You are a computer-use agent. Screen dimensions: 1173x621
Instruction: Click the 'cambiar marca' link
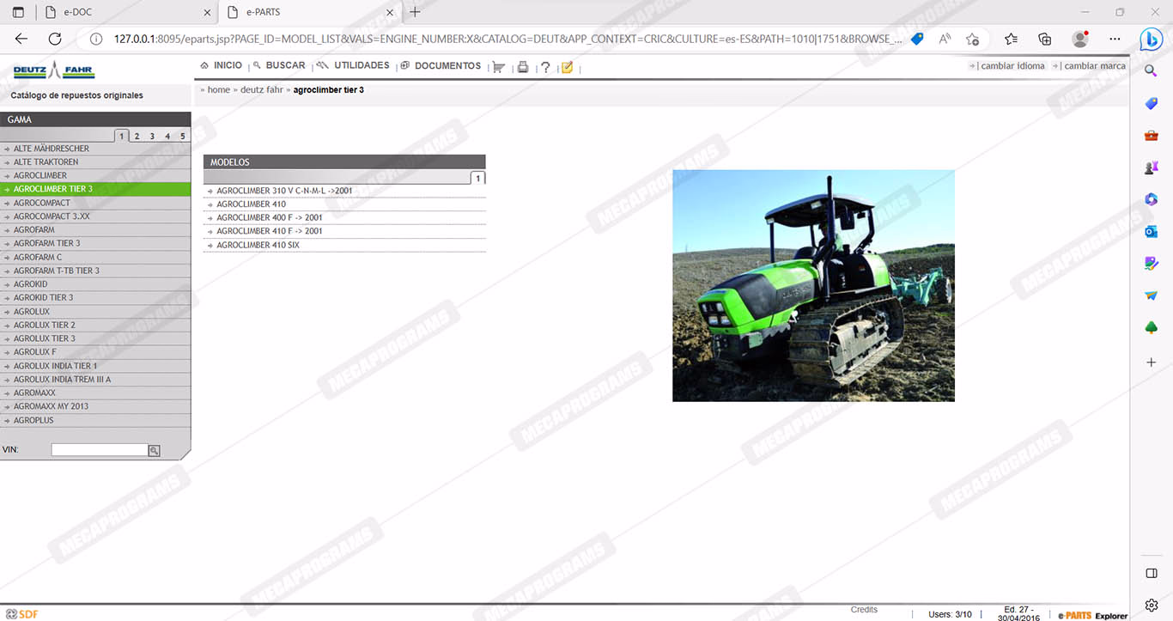click(1095, 65)
